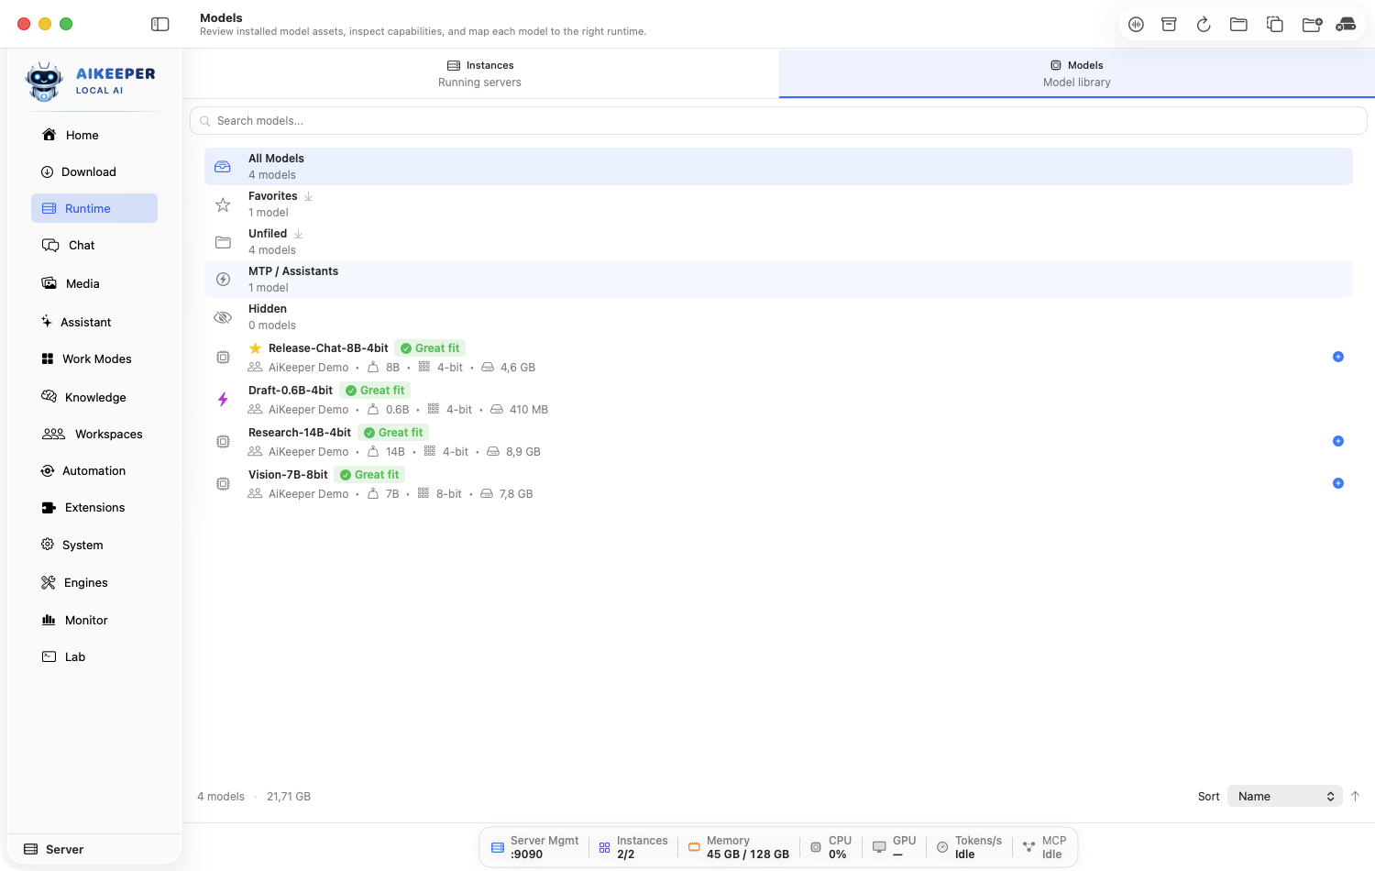The width and height of the screenshot is (1375, 871).
Task: Click the blue dot for Release-Chat-8B-4bit
Action: pos(1338,357)
